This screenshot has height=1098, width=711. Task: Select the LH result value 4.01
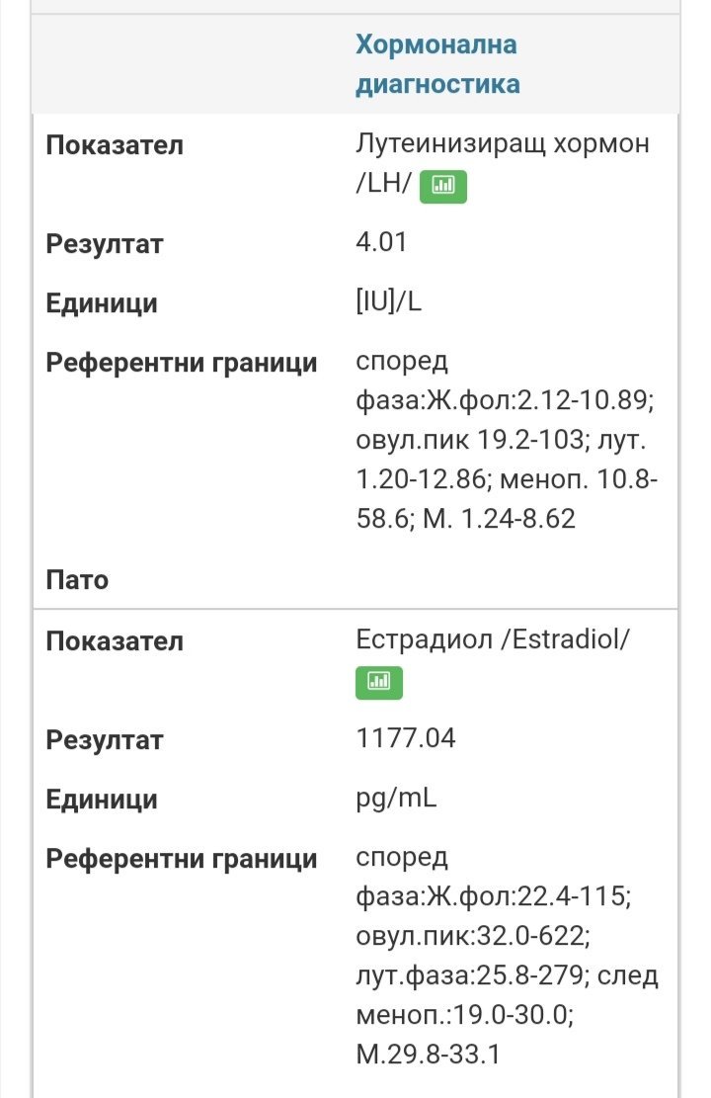(381, 241)
